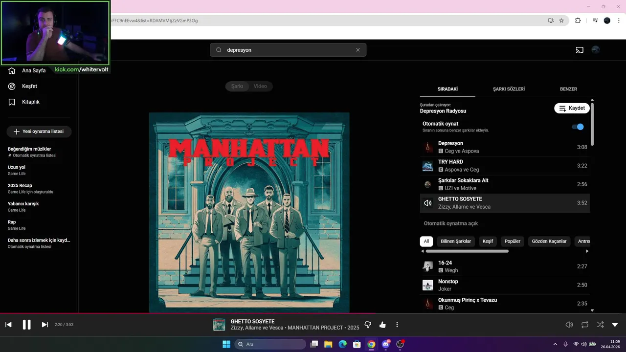Like GHETTO SOSYETE with thumbs up
The width and height of the screenshot is (626, 352).
382,325
